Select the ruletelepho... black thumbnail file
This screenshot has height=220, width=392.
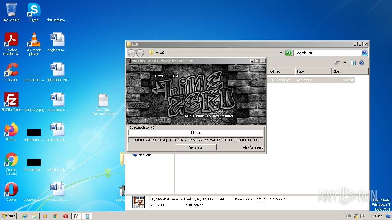(34, 134)
